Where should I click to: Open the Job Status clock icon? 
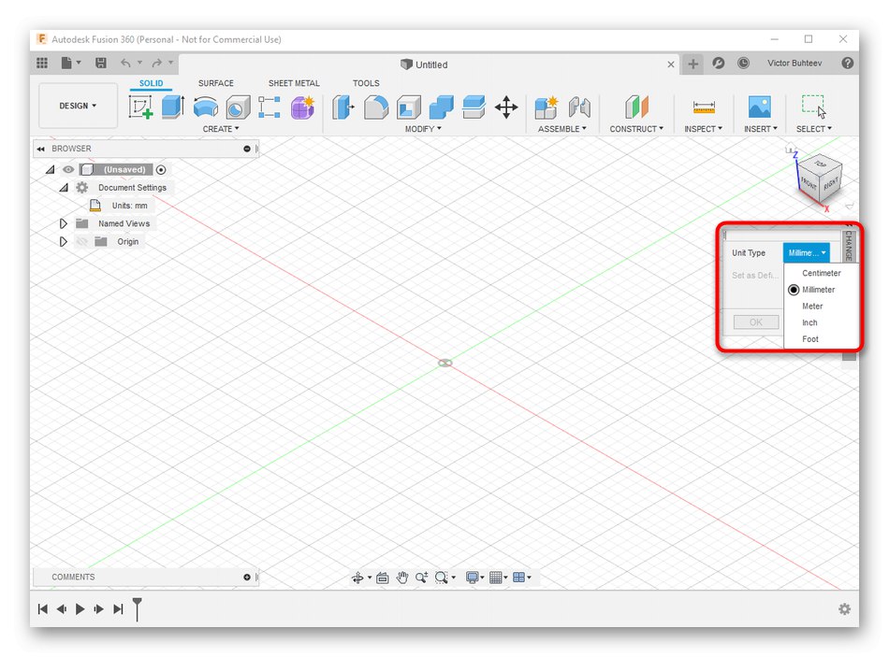[x=743, y=63]
